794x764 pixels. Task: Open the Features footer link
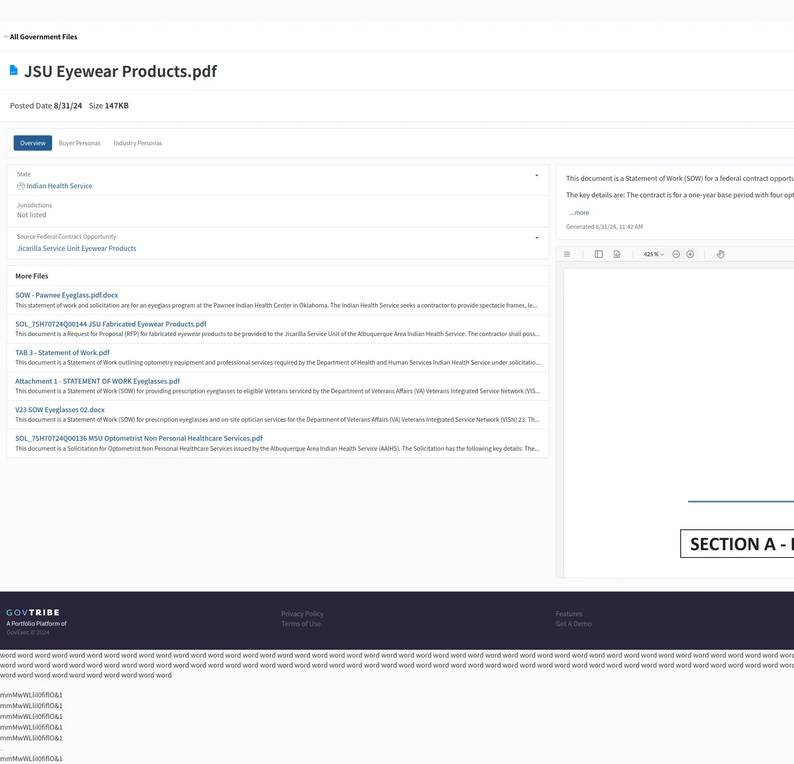tap(569, 614)
